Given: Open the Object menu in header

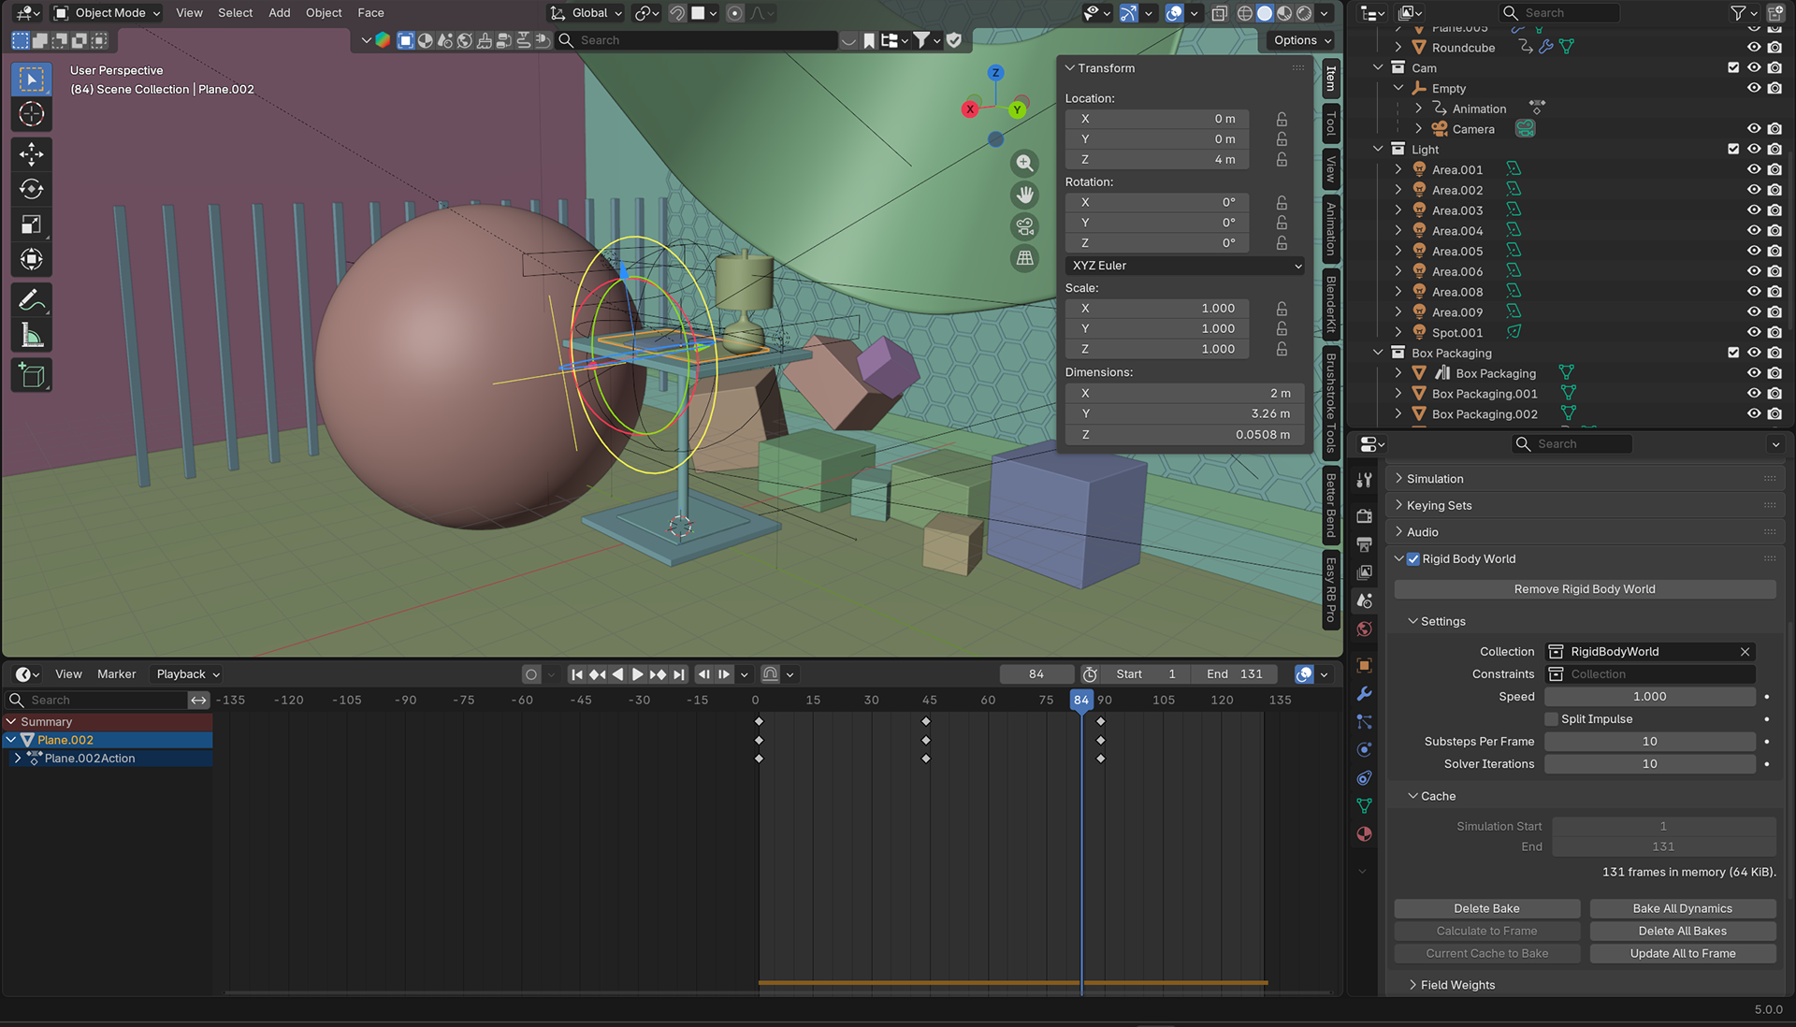Looking at the screenshot, I should pos(324,13).
